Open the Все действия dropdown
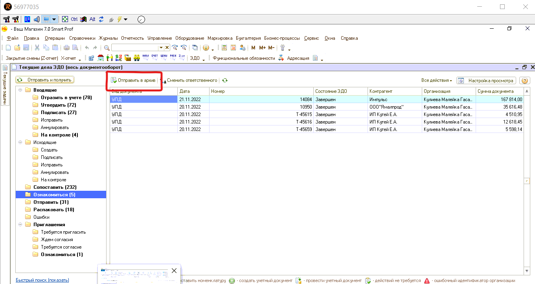This screenshot has height=284, width=535. point(436,80)
